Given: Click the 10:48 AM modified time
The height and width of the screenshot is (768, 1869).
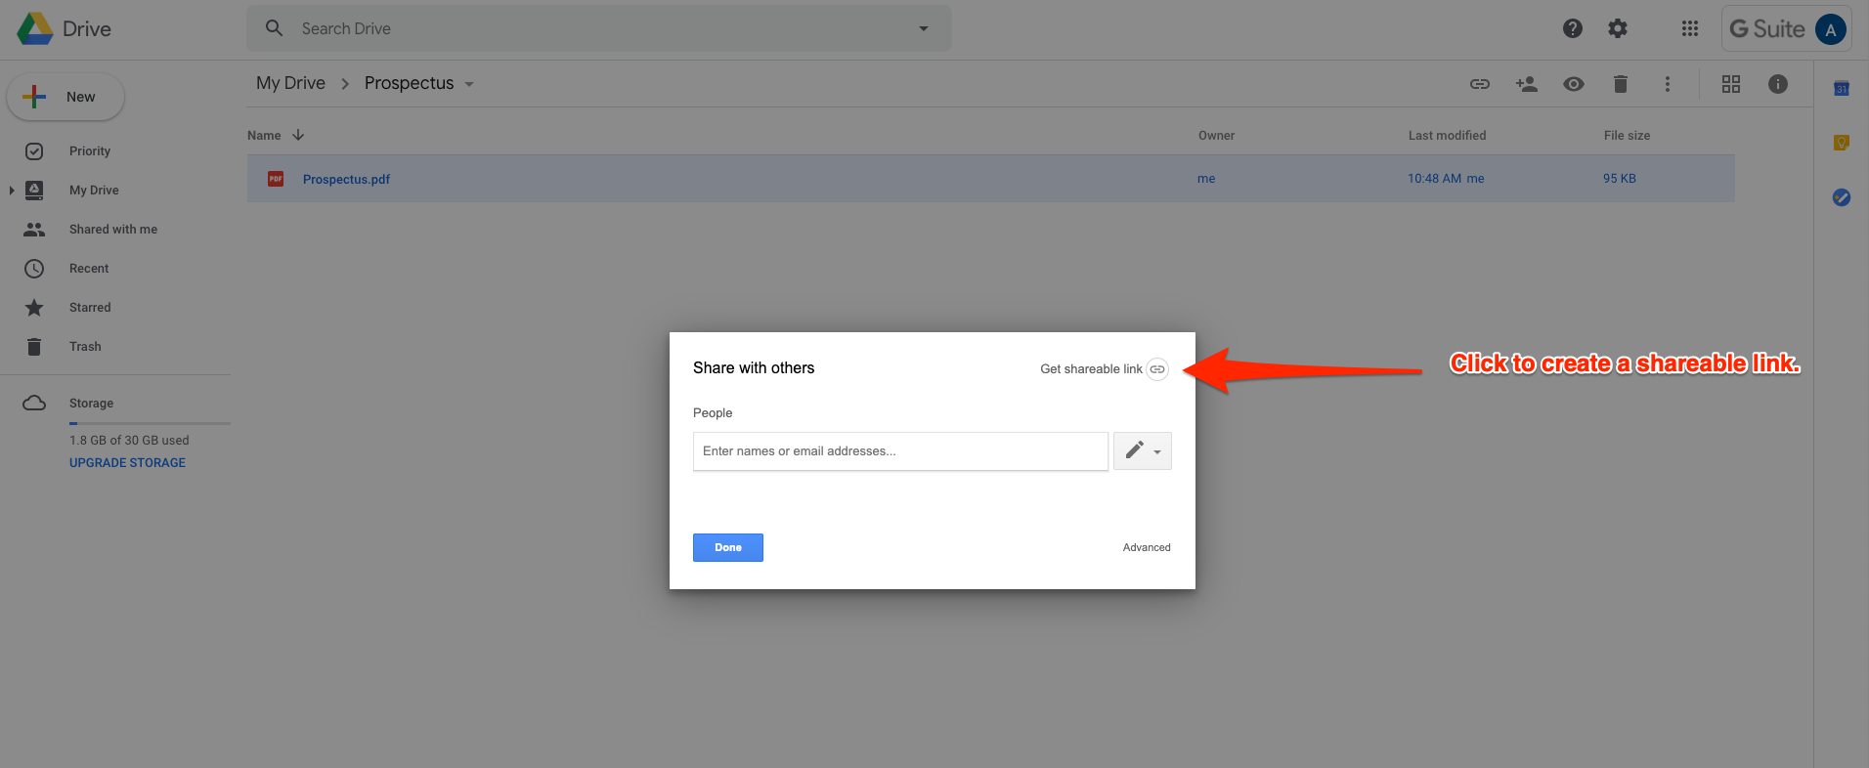Looking at the screenshot, I should 1435,178.
